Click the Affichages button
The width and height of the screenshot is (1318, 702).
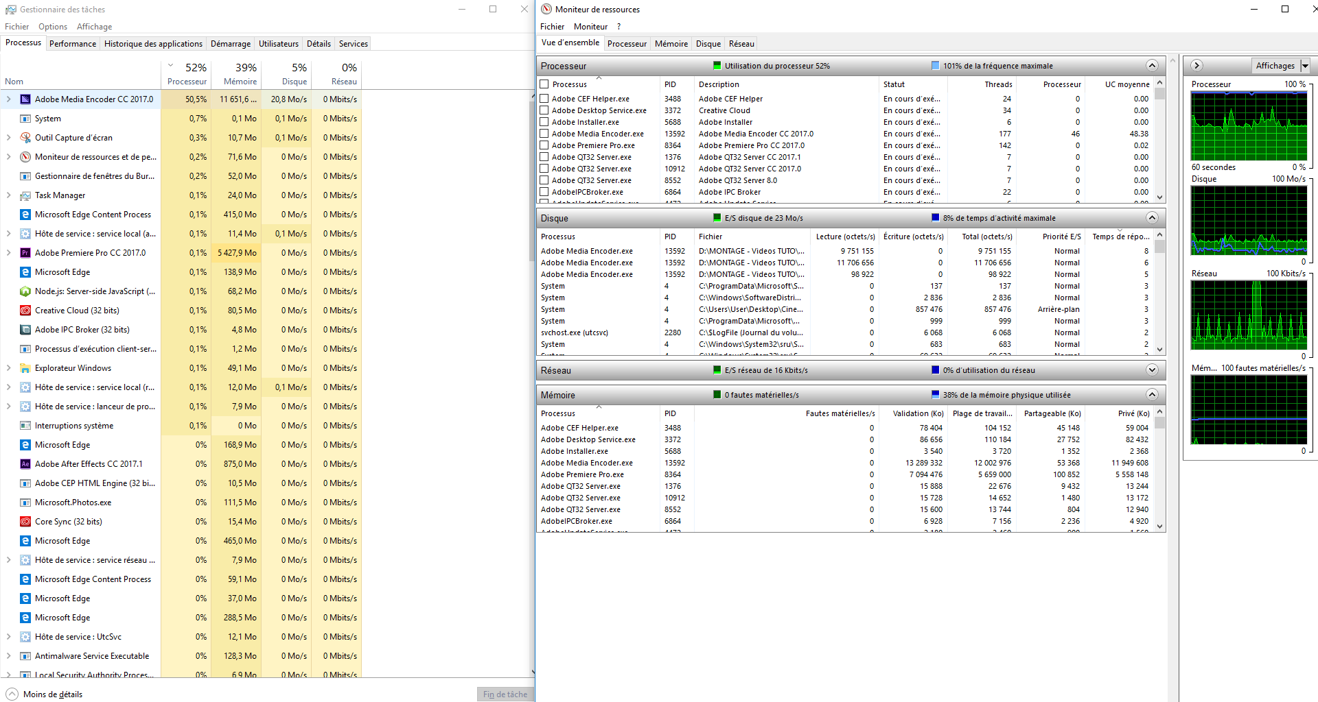pyautogui.click(x=1275, y=66)
